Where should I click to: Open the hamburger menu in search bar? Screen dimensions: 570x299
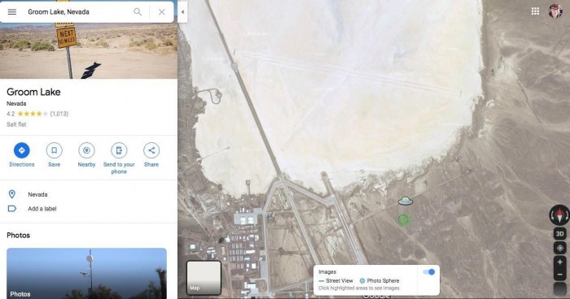[x=12, y=12]
